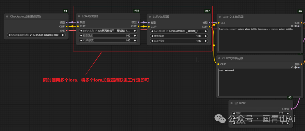Focus the 'text, watermark' negative prompt box
305x131 pixels.
[x=260, y=82]
